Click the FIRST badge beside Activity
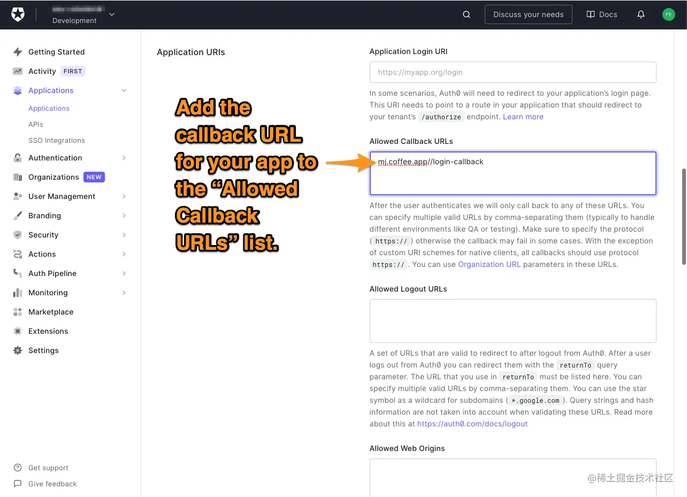This screenshot has width=687, height=497. click(73, 71)
